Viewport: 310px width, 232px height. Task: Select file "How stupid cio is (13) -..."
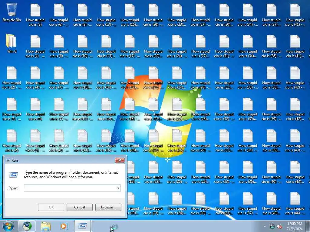106,15
